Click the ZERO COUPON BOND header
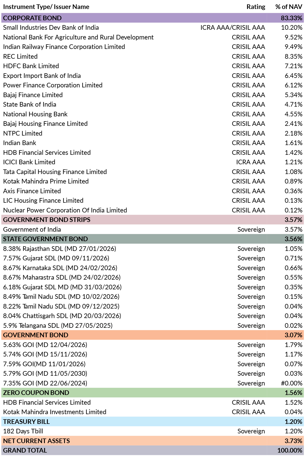 153,393
